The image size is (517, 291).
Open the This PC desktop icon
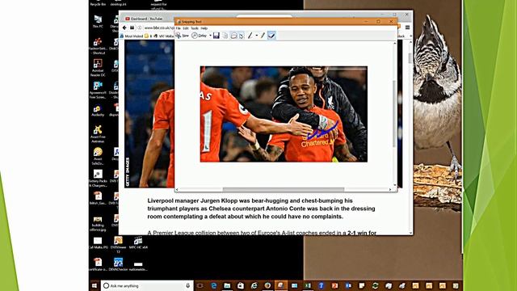tap(98, 21)
